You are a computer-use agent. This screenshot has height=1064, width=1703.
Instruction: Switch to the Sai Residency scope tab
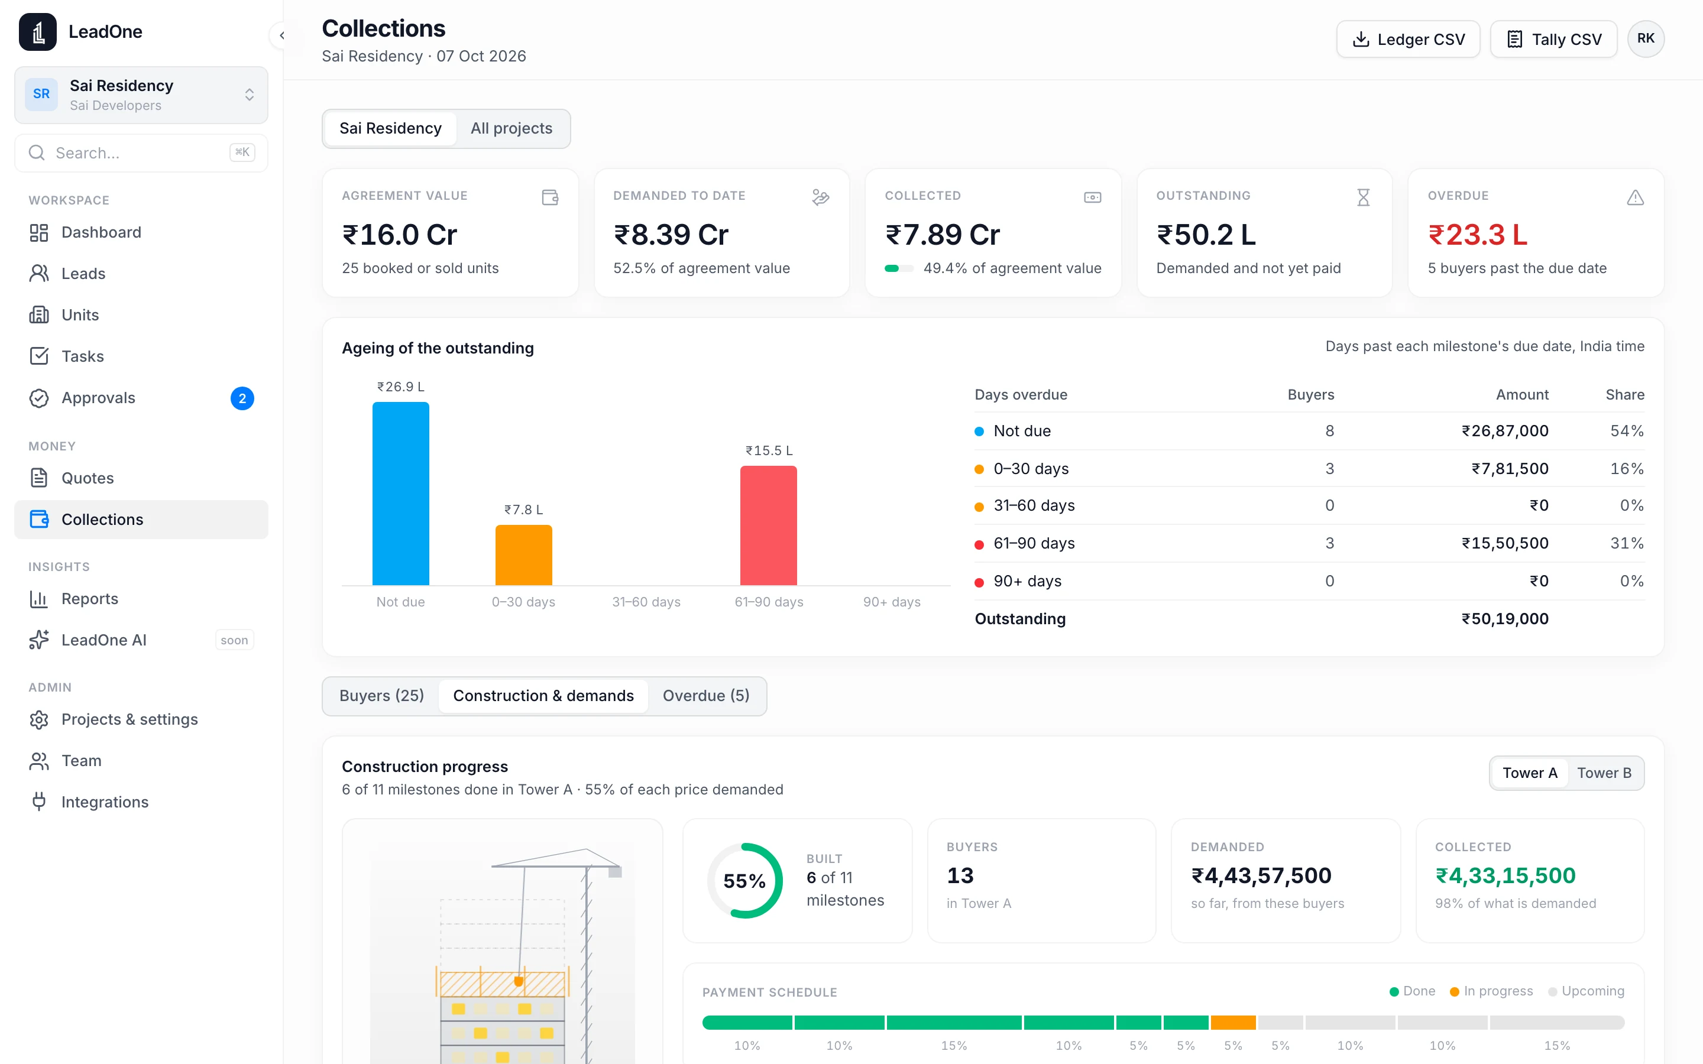[390, 128]
